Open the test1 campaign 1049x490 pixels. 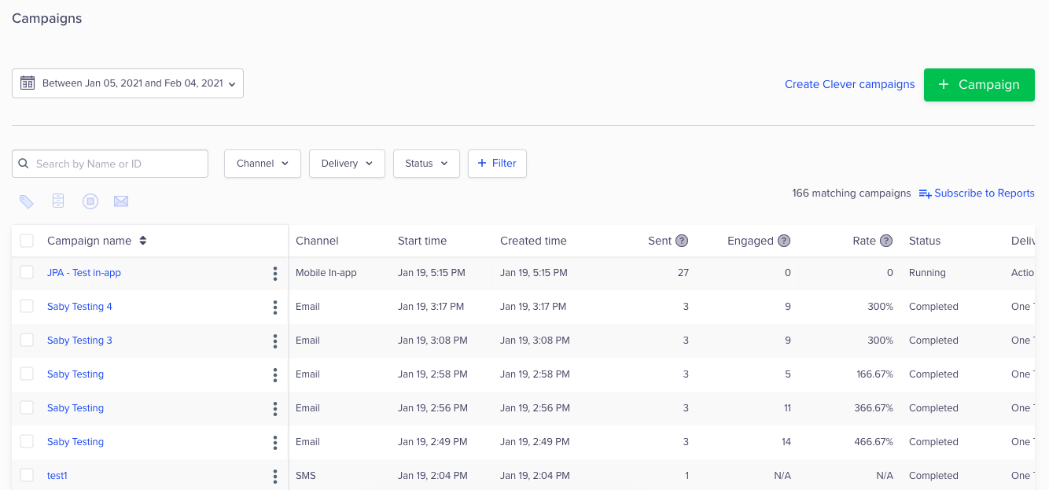click(57, 476)
